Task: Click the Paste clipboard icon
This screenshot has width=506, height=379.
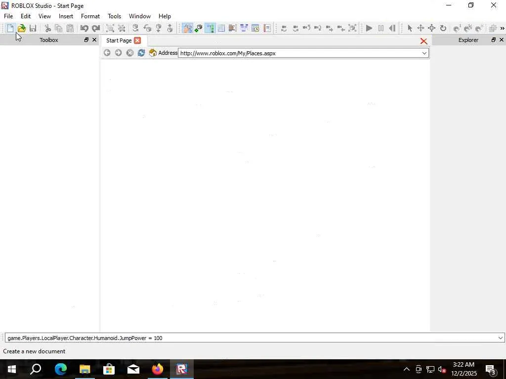Action: [70, 28]
